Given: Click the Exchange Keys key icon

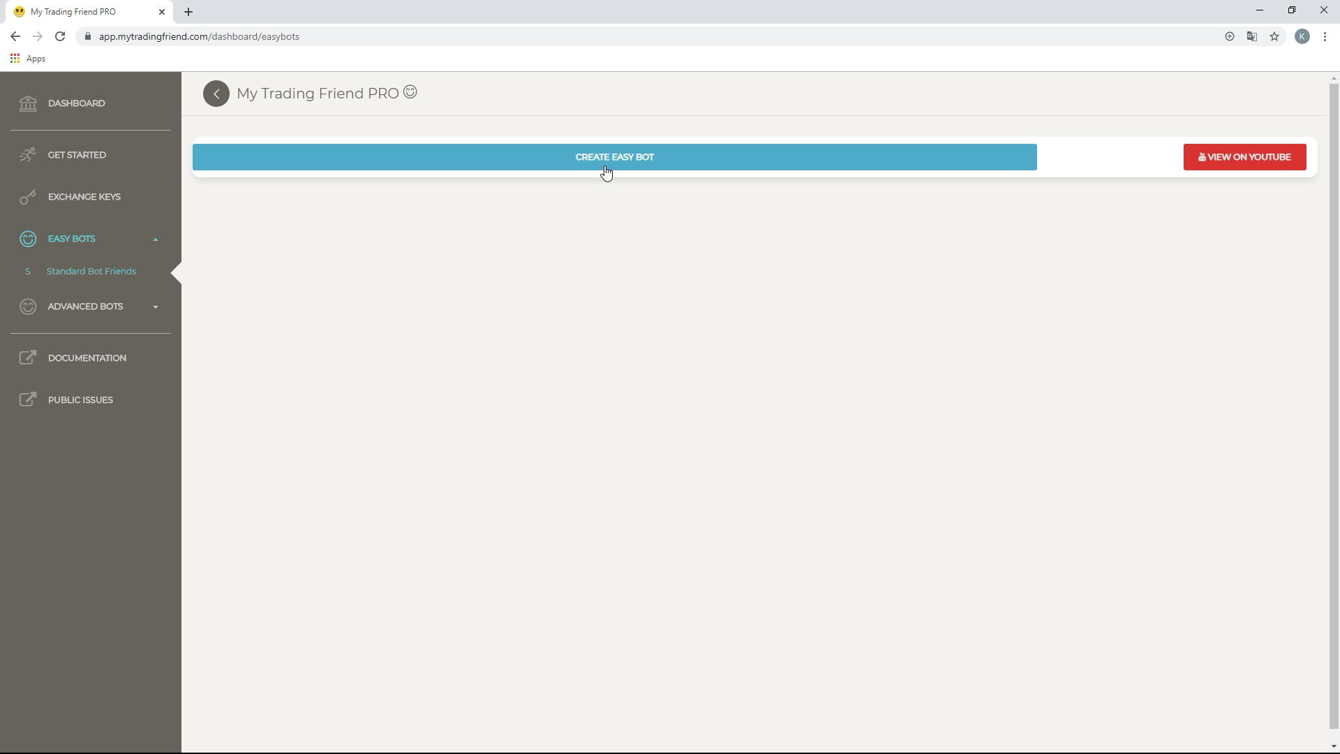Looking at the screenshot, I should coord(28,198).
